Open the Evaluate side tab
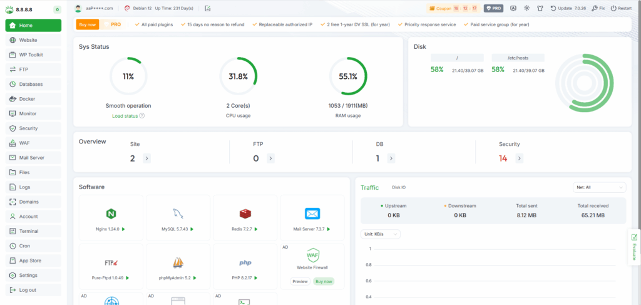The width and height of the screenshot is (641, 305). point(633,247)
